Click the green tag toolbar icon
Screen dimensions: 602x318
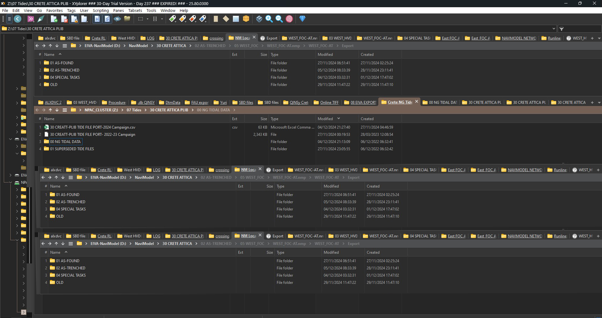(x=172, y=19)
